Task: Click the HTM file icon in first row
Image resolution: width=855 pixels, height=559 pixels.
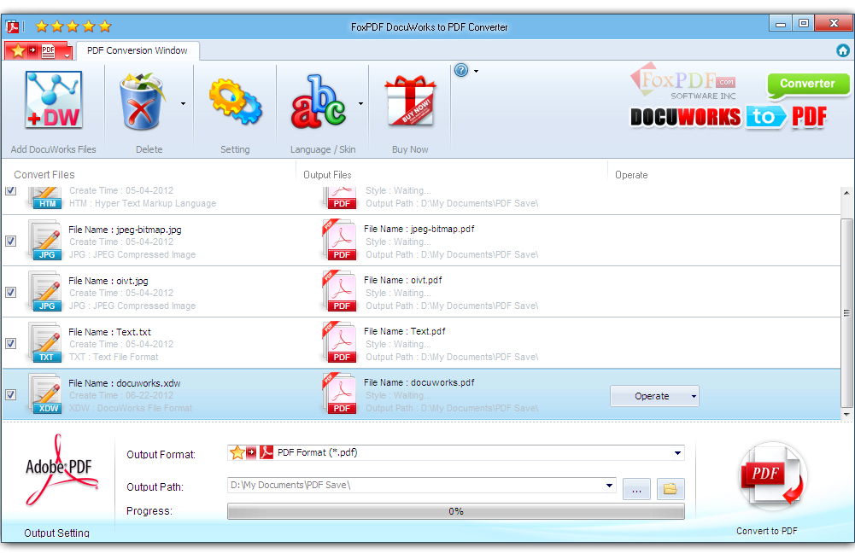Action: 45,198
